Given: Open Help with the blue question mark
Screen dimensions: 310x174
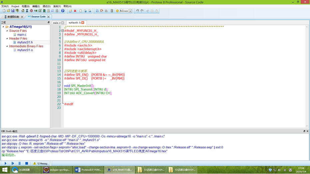Looking at the screenshot, I should tap(63, 11).
